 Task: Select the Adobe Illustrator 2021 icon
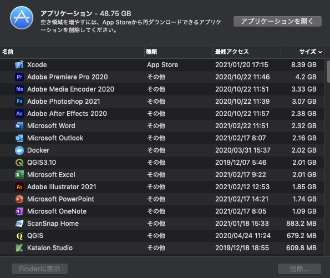point(19,187)
